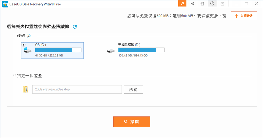
Task: Click the folder icon beside path field
Action: point(25,89)
